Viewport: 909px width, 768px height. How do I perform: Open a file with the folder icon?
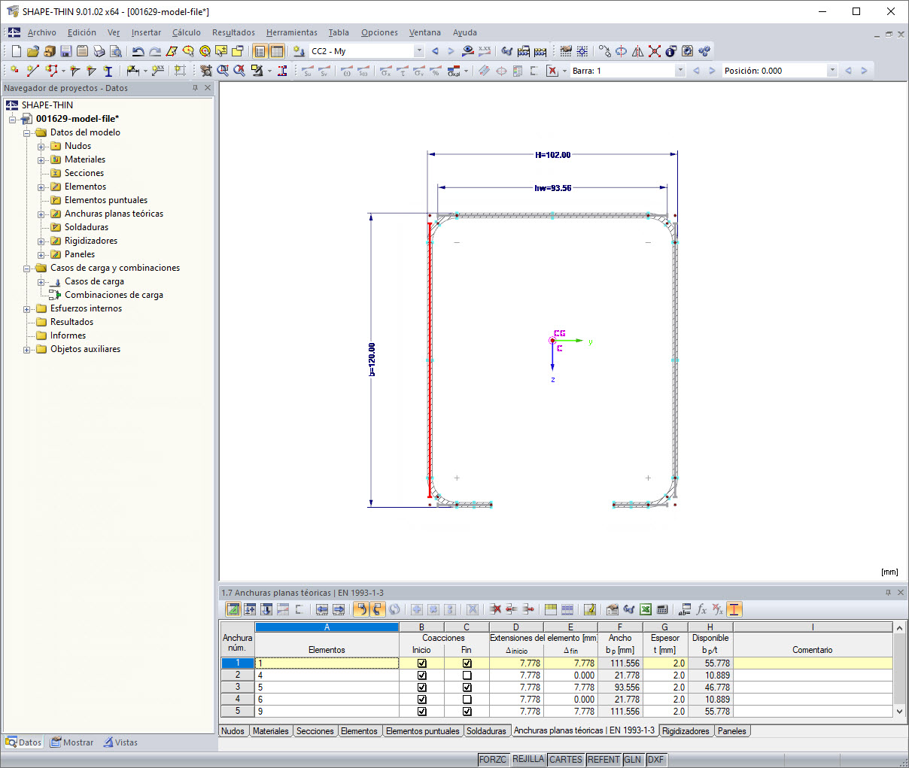(32, 51)
